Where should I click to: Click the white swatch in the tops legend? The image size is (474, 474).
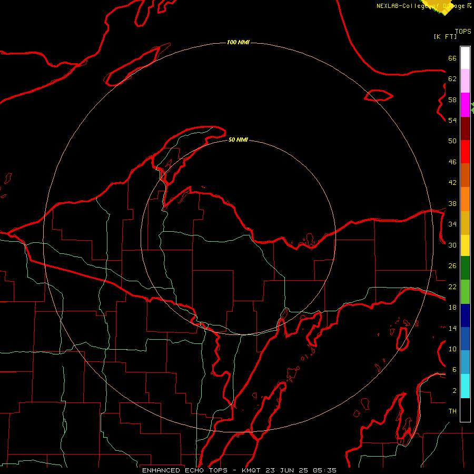(x=465, y=58)
